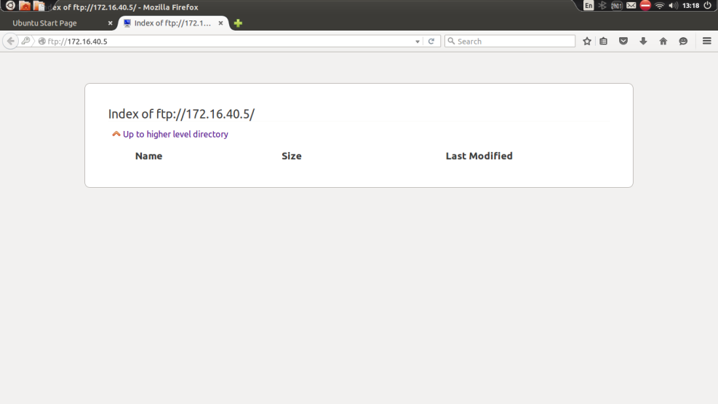Open the Wi-Fi network menu
718x404 pixels.
[659, 6]
